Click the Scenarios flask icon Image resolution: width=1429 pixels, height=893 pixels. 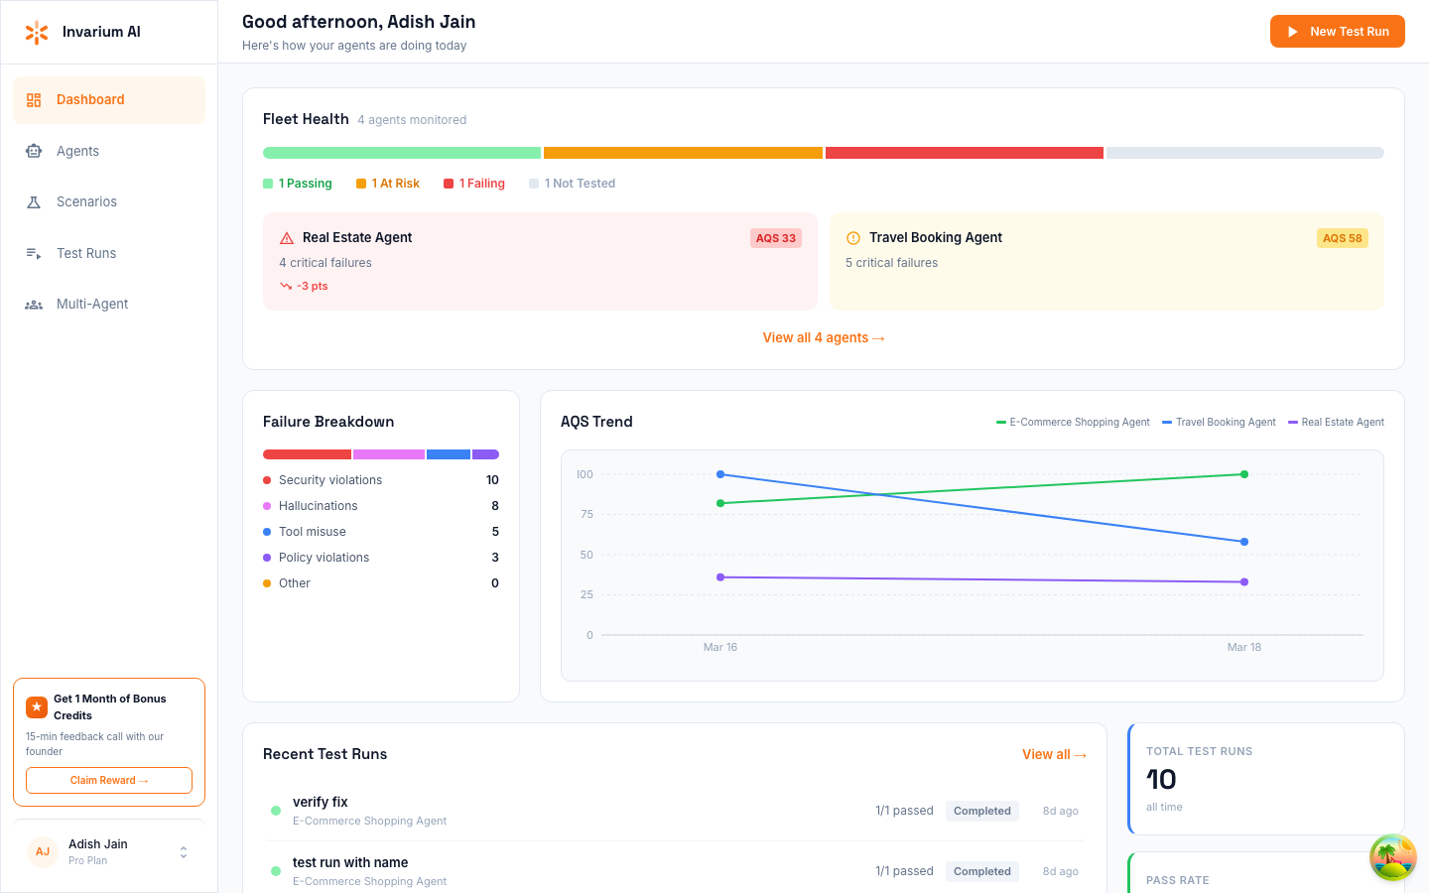pyautogui.click(x=34, y=201)
